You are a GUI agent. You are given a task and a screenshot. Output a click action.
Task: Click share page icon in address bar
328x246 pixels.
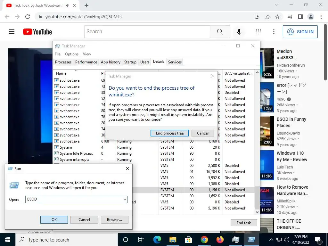[x=267, y=17]
